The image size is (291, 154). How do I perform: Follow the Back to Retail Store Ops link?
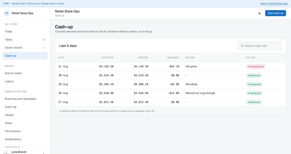click(274, 4)
